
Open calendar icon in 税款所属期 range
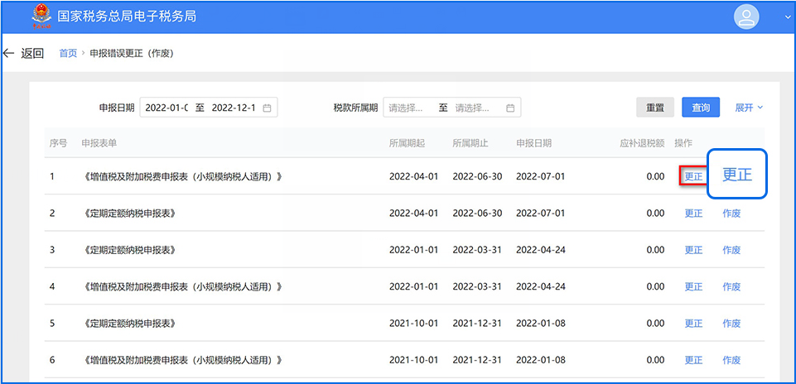pyautogui.click(x=510, y=108)
